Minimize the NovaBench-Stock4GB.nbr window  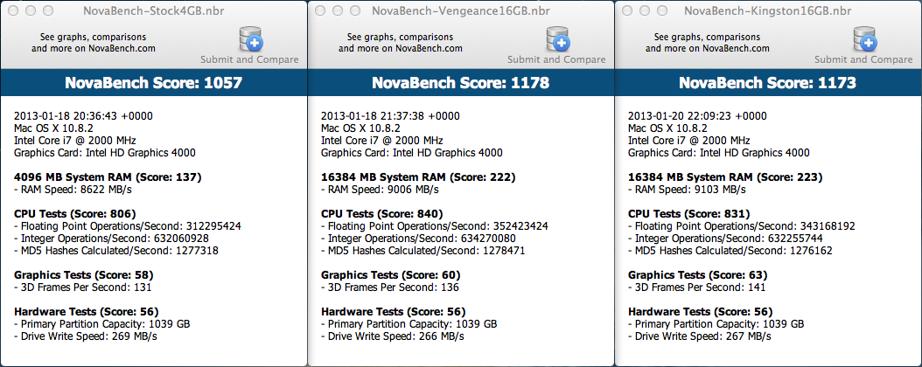pos(31,10)
